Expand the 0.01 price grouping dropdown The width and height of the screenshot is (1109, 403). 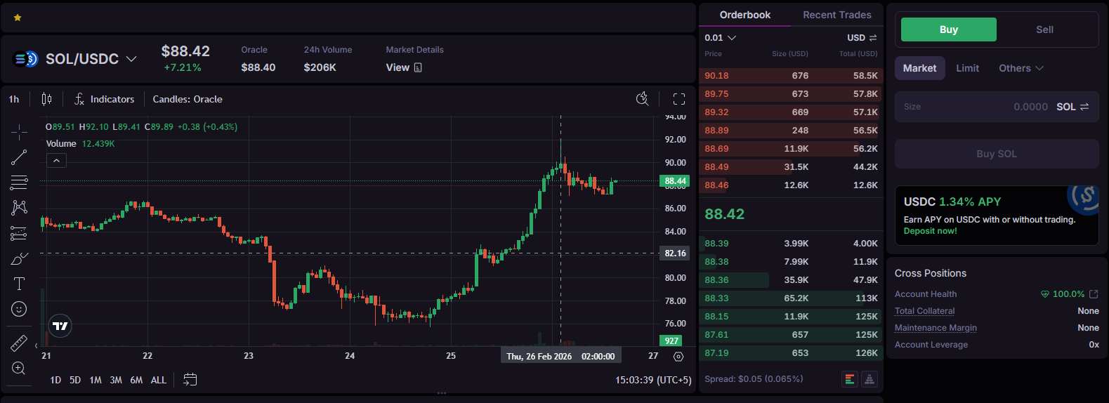721,38
